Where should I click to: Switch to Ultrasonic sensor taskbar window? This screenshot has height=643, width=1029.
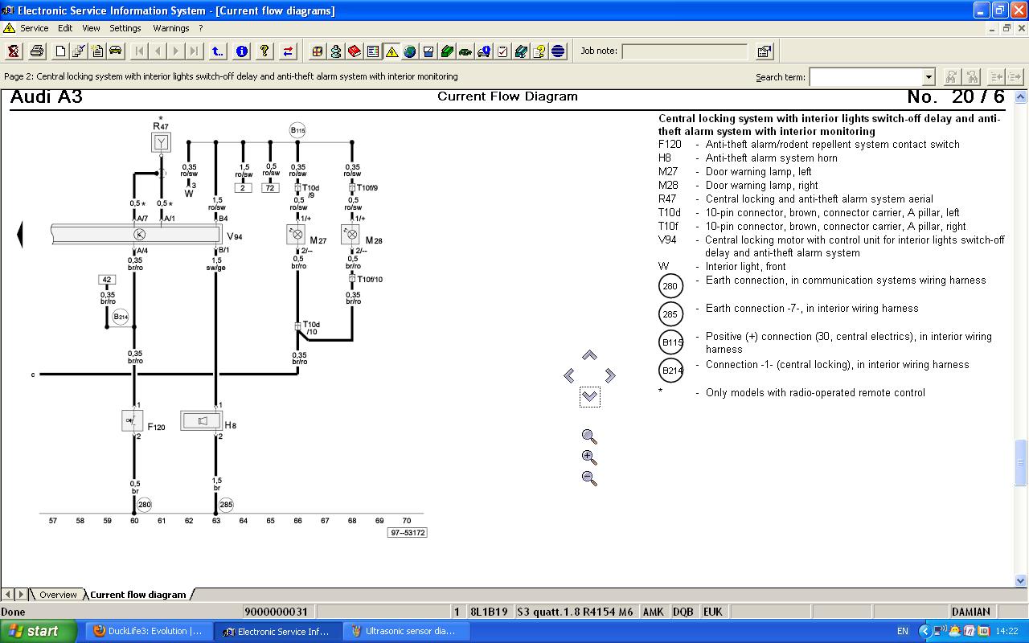407,631
